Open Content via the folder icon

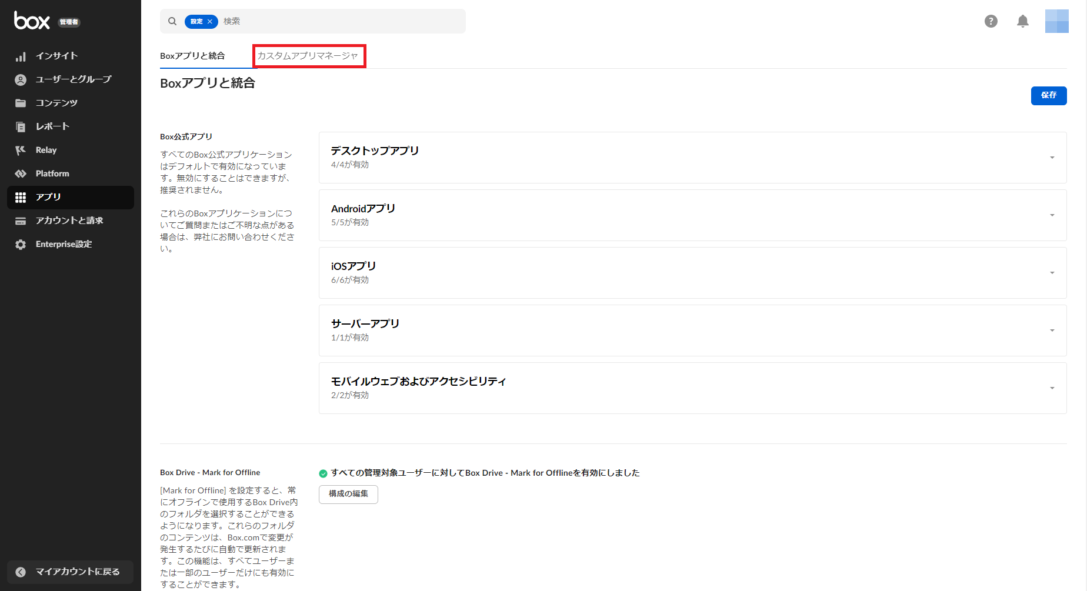(21, 103)
